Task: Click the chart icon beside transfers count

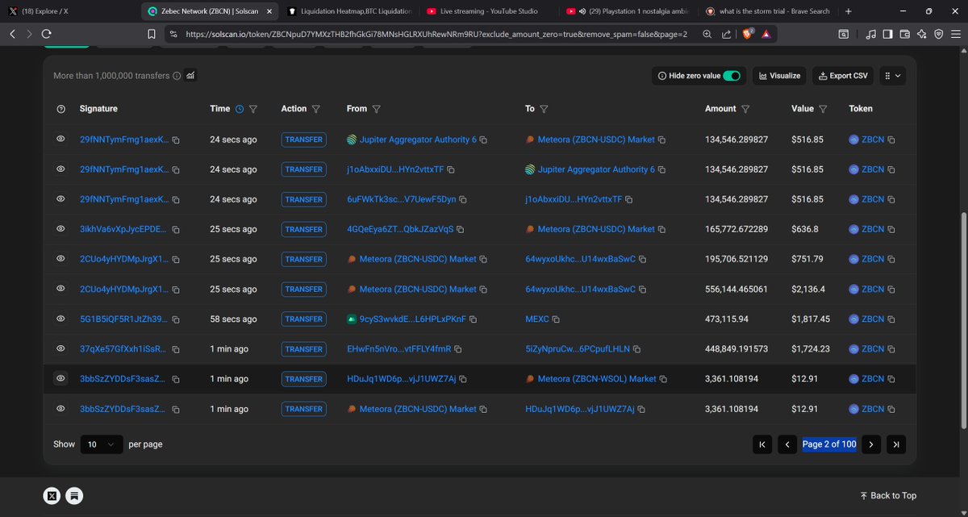Action: pos(190,75)
